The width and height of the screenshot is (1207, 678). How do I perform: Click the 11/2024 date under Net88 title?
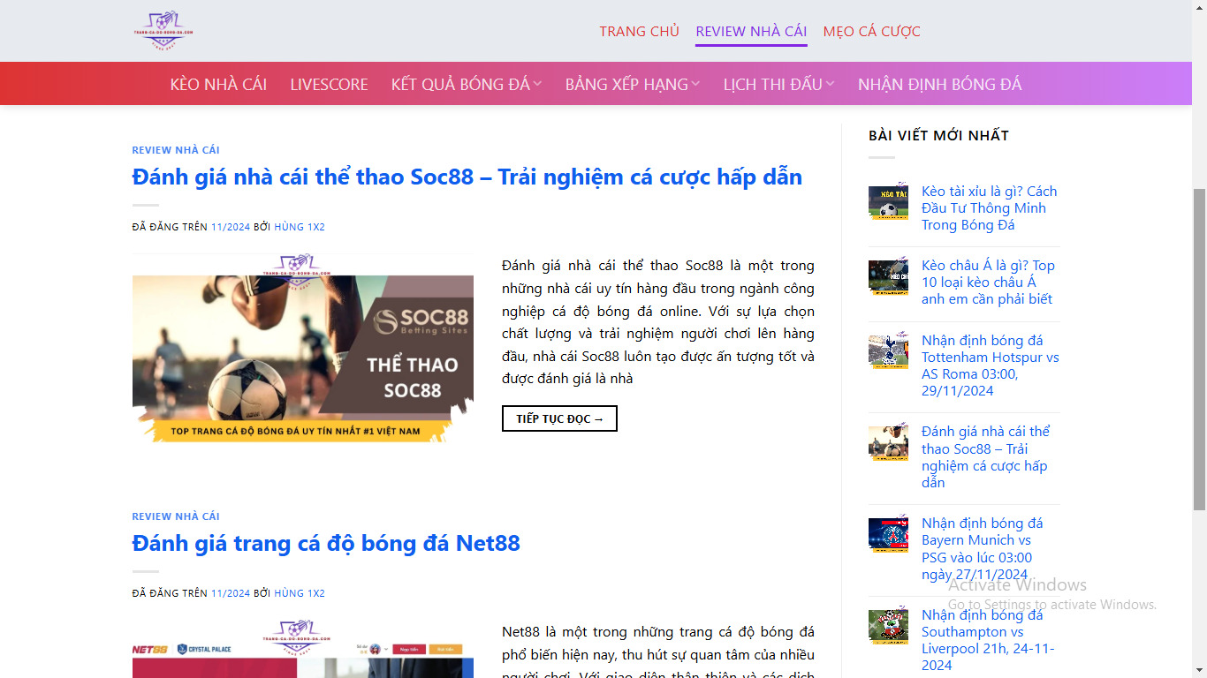click(x=231, y=593)
